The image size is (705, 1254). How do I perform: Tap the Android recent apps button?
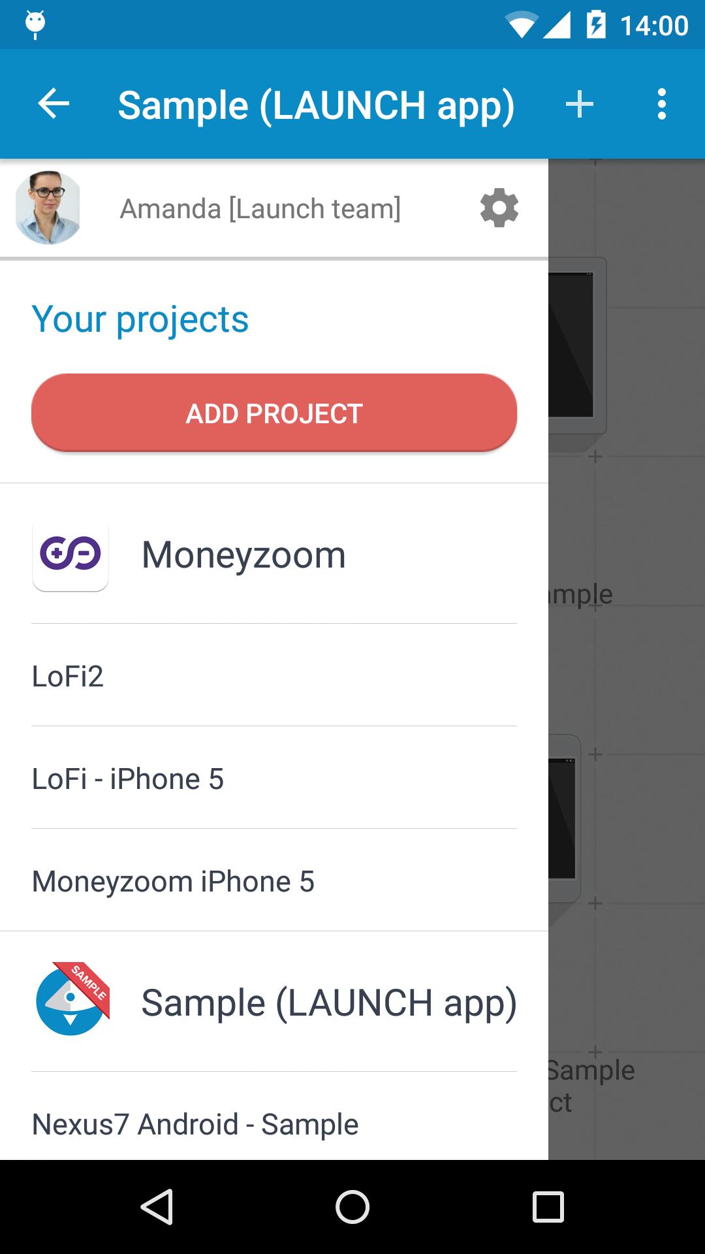[x=548, y=1206]
